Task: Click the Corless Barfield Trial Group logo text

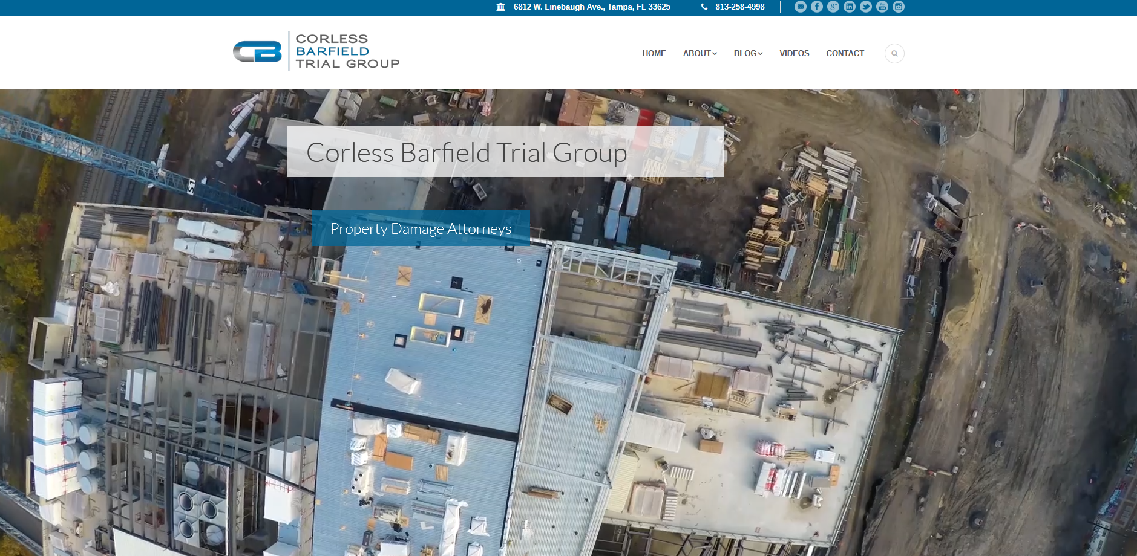Action: click(347, 51)
